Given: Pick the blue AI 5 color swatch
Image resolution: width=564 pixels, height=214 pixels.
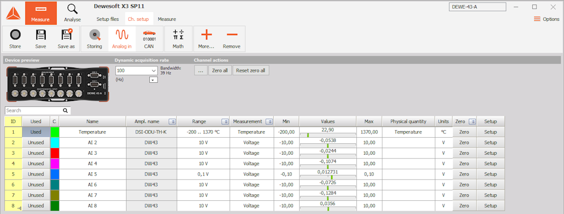Looking at the screenshot, I should (x=55, y=174).
